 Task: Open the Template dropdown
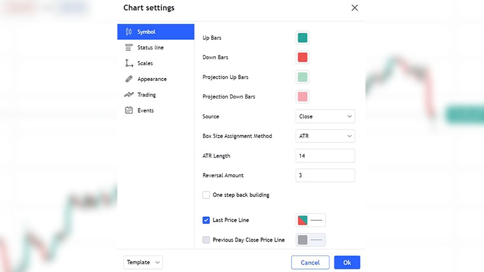point(143,263)
